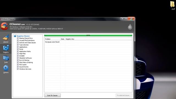
Task: Toggle Obsolete Software checkbox
Action: point(18,58)
